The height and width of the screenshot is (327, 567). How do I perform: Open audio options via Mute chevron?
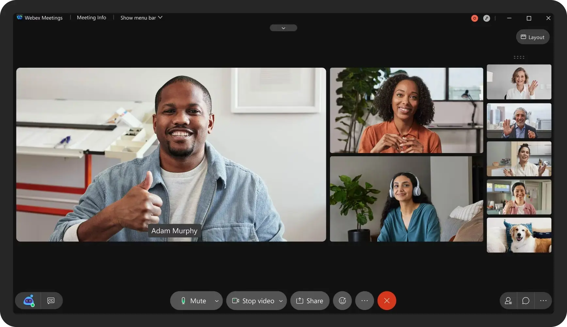(x=217, y=301)
